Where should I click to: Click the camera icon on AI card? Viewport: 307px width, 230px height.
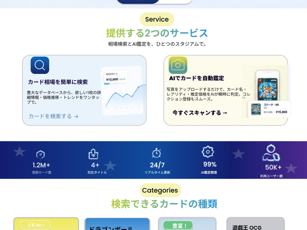[178, 65]
